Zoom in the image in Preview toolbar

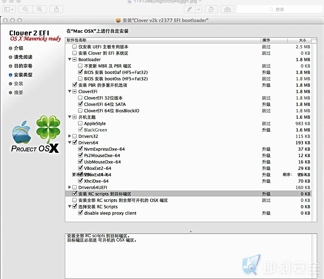tap(40, 9)
